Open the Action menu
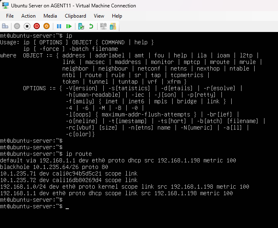This screenshot has height=228, width=278. (x=28, y=16)
